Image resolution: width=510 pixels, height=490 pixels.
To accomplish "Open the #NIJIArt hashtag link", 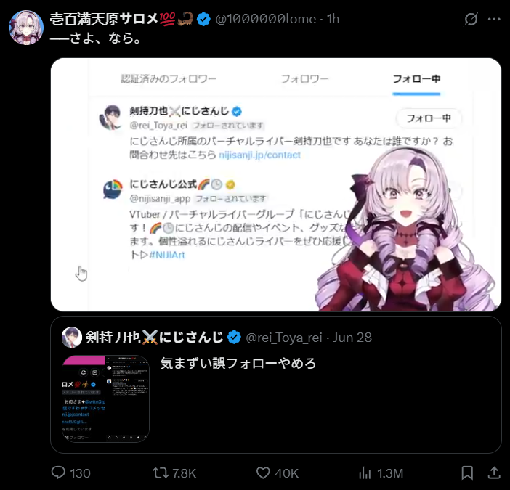I will point(167,255).
